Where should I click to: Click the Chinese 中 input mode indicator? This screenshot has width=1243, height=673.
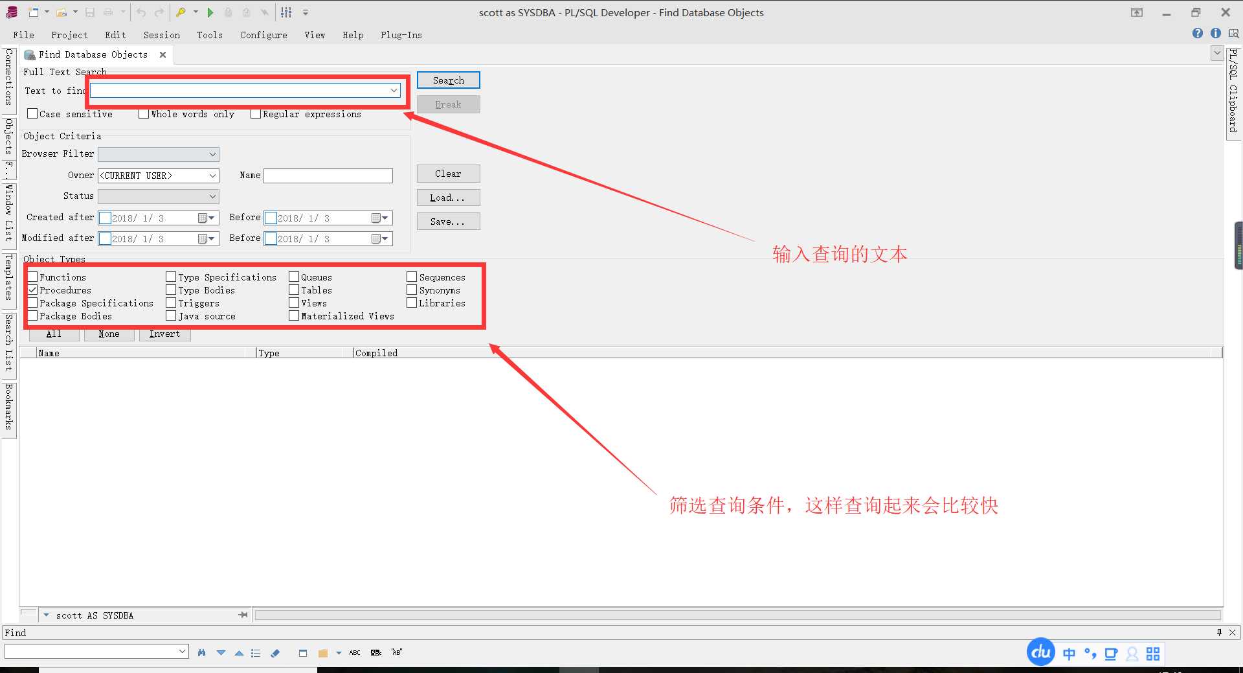coord(1069,654)
